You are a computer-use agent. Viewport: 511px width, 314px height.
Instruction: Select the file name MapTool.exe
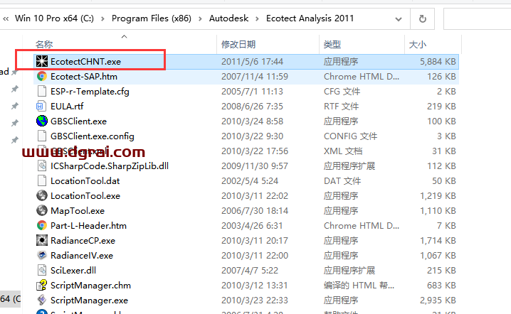click(x=78, y=211)
